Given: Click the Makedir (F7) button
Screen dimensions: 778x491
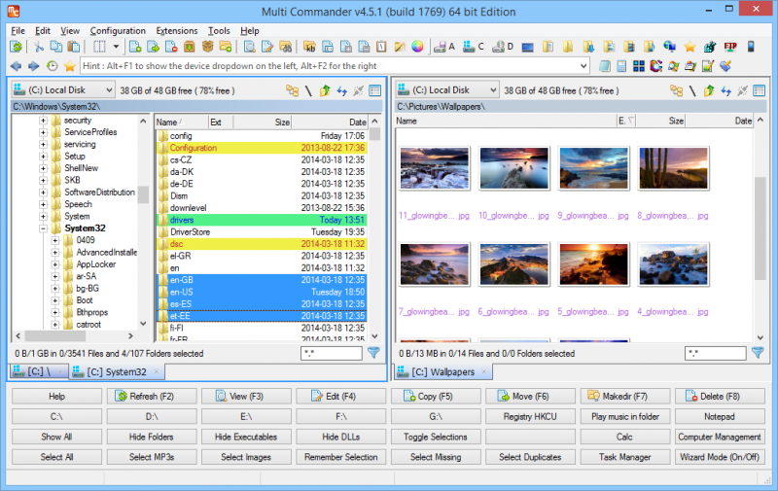Looking at the screenshot, I should tap(624, 397).
